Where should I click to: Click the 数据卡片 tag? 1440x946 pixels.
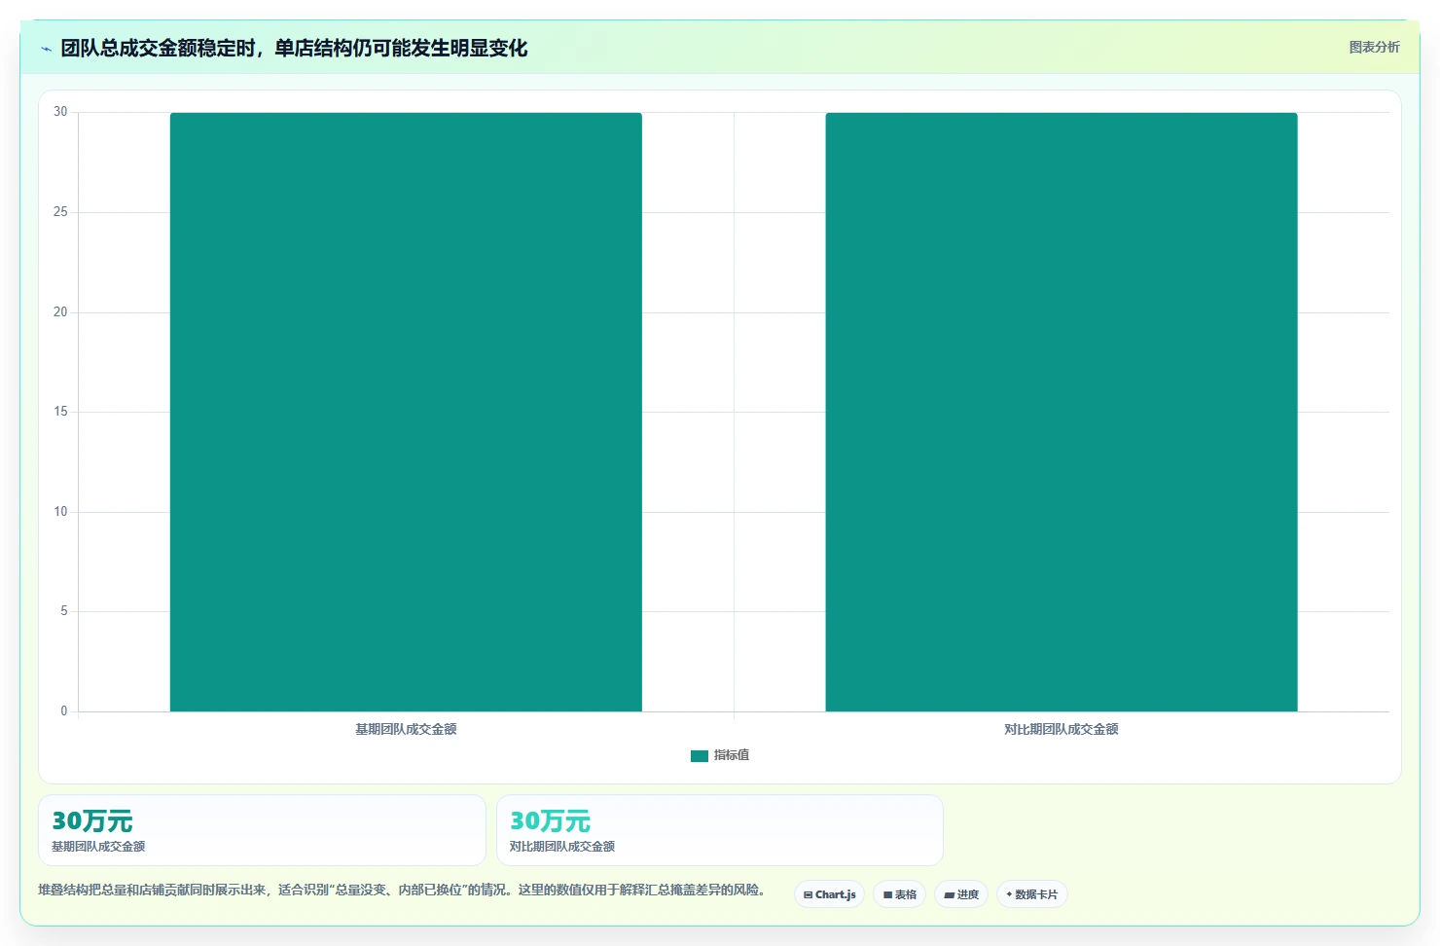pos(1032,894)
